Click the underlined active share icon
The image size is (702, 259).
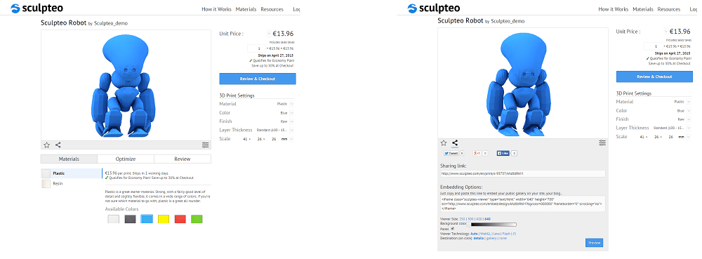[x=455, y=143]
